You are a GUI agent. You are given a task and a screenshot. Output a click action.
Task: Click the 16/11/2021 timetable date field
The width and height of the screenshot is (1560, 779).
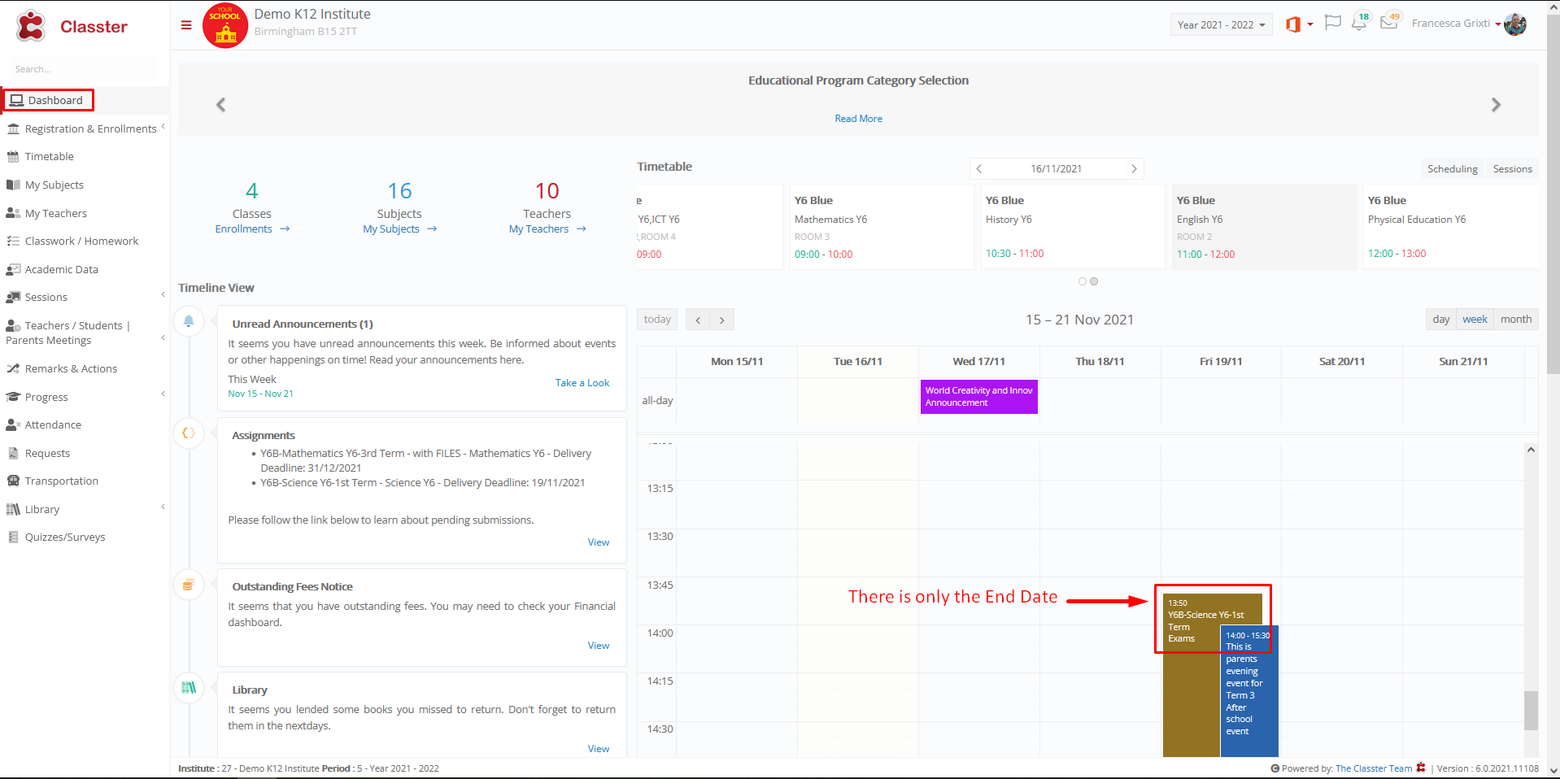(1056, 169)
